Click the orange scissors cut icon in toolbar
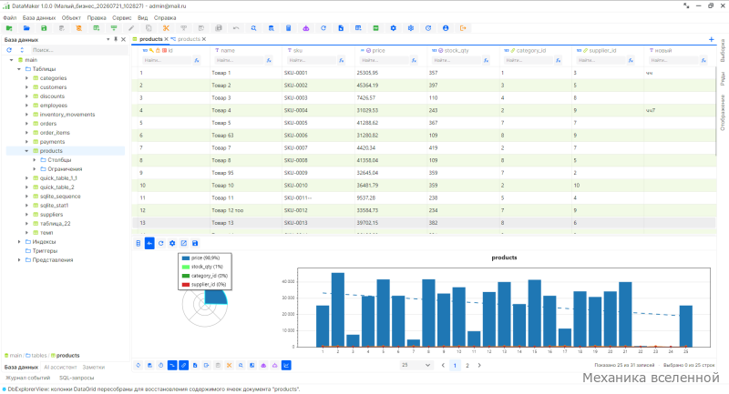The height and width of the screenshot is (394, 729). (x=166, y=28)
